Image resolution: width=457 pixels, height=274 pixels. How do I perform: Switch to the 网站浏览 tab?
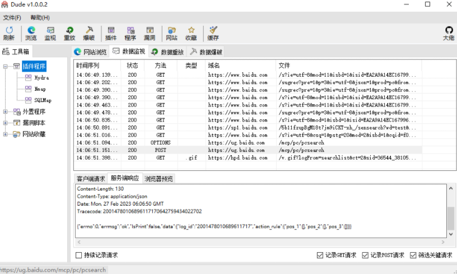(x=90, y=52)
